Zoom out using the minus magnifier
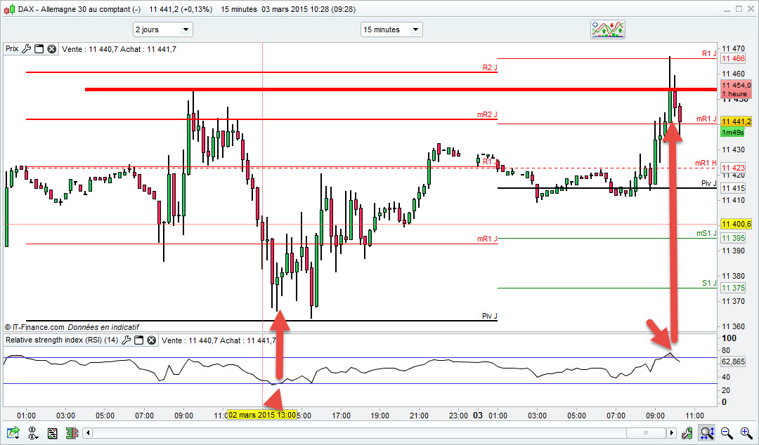This screenshot has width=759, height=445. [726, 432]
